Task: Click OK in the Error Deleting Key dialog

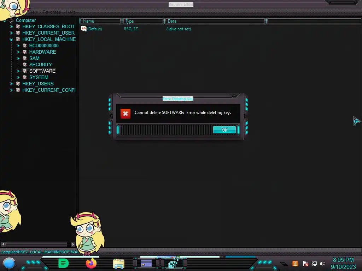Action: coord(224,130)
